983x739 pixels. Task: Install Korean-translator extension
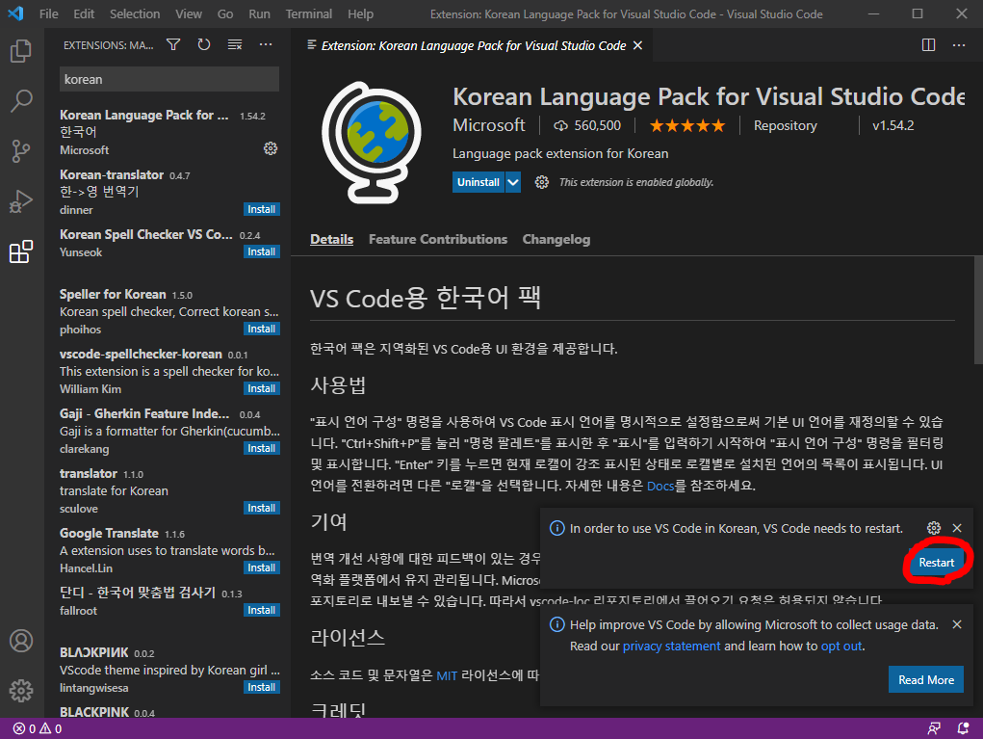click(x=262, y=209)
